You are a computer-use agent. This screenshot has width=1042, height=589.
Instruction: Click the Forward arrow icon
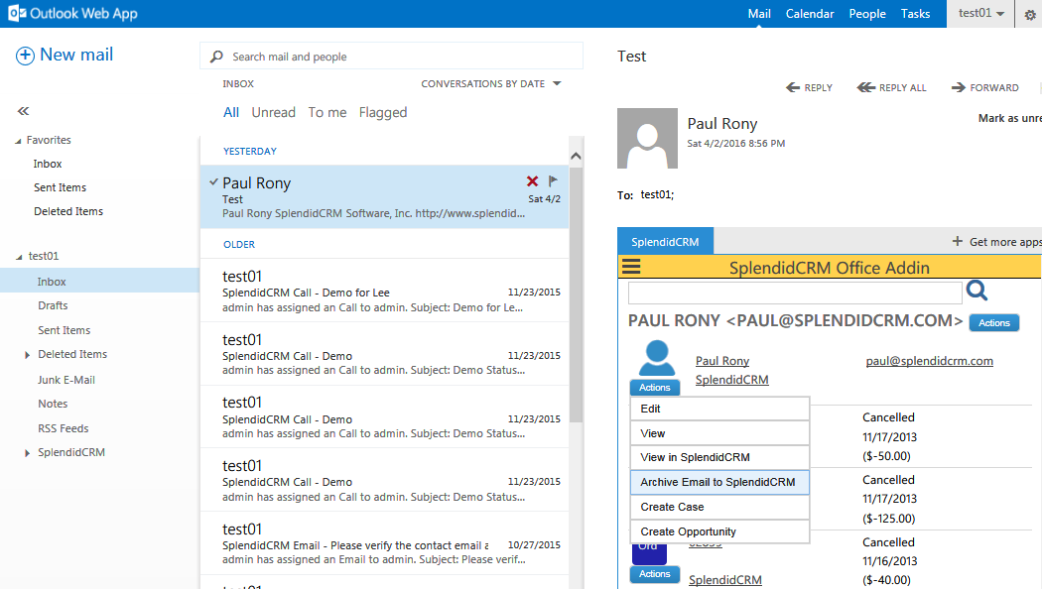(959, 87)
